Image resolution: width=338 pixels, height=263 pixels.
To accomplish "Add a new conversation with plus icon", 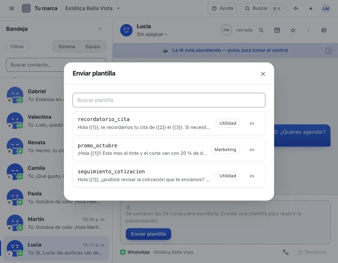I will point(100,29).
